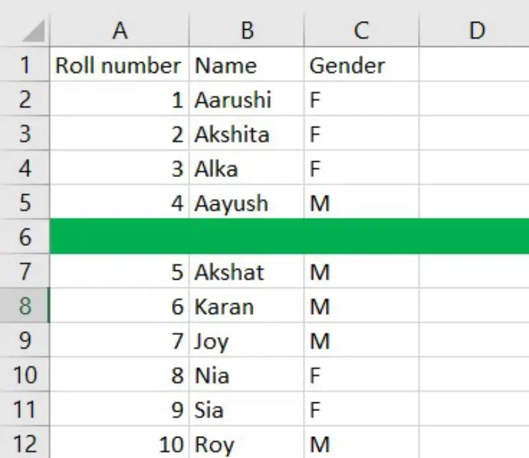The image size is (529, 458).
Task: Click the cell containing Roy
Action: 247,444
